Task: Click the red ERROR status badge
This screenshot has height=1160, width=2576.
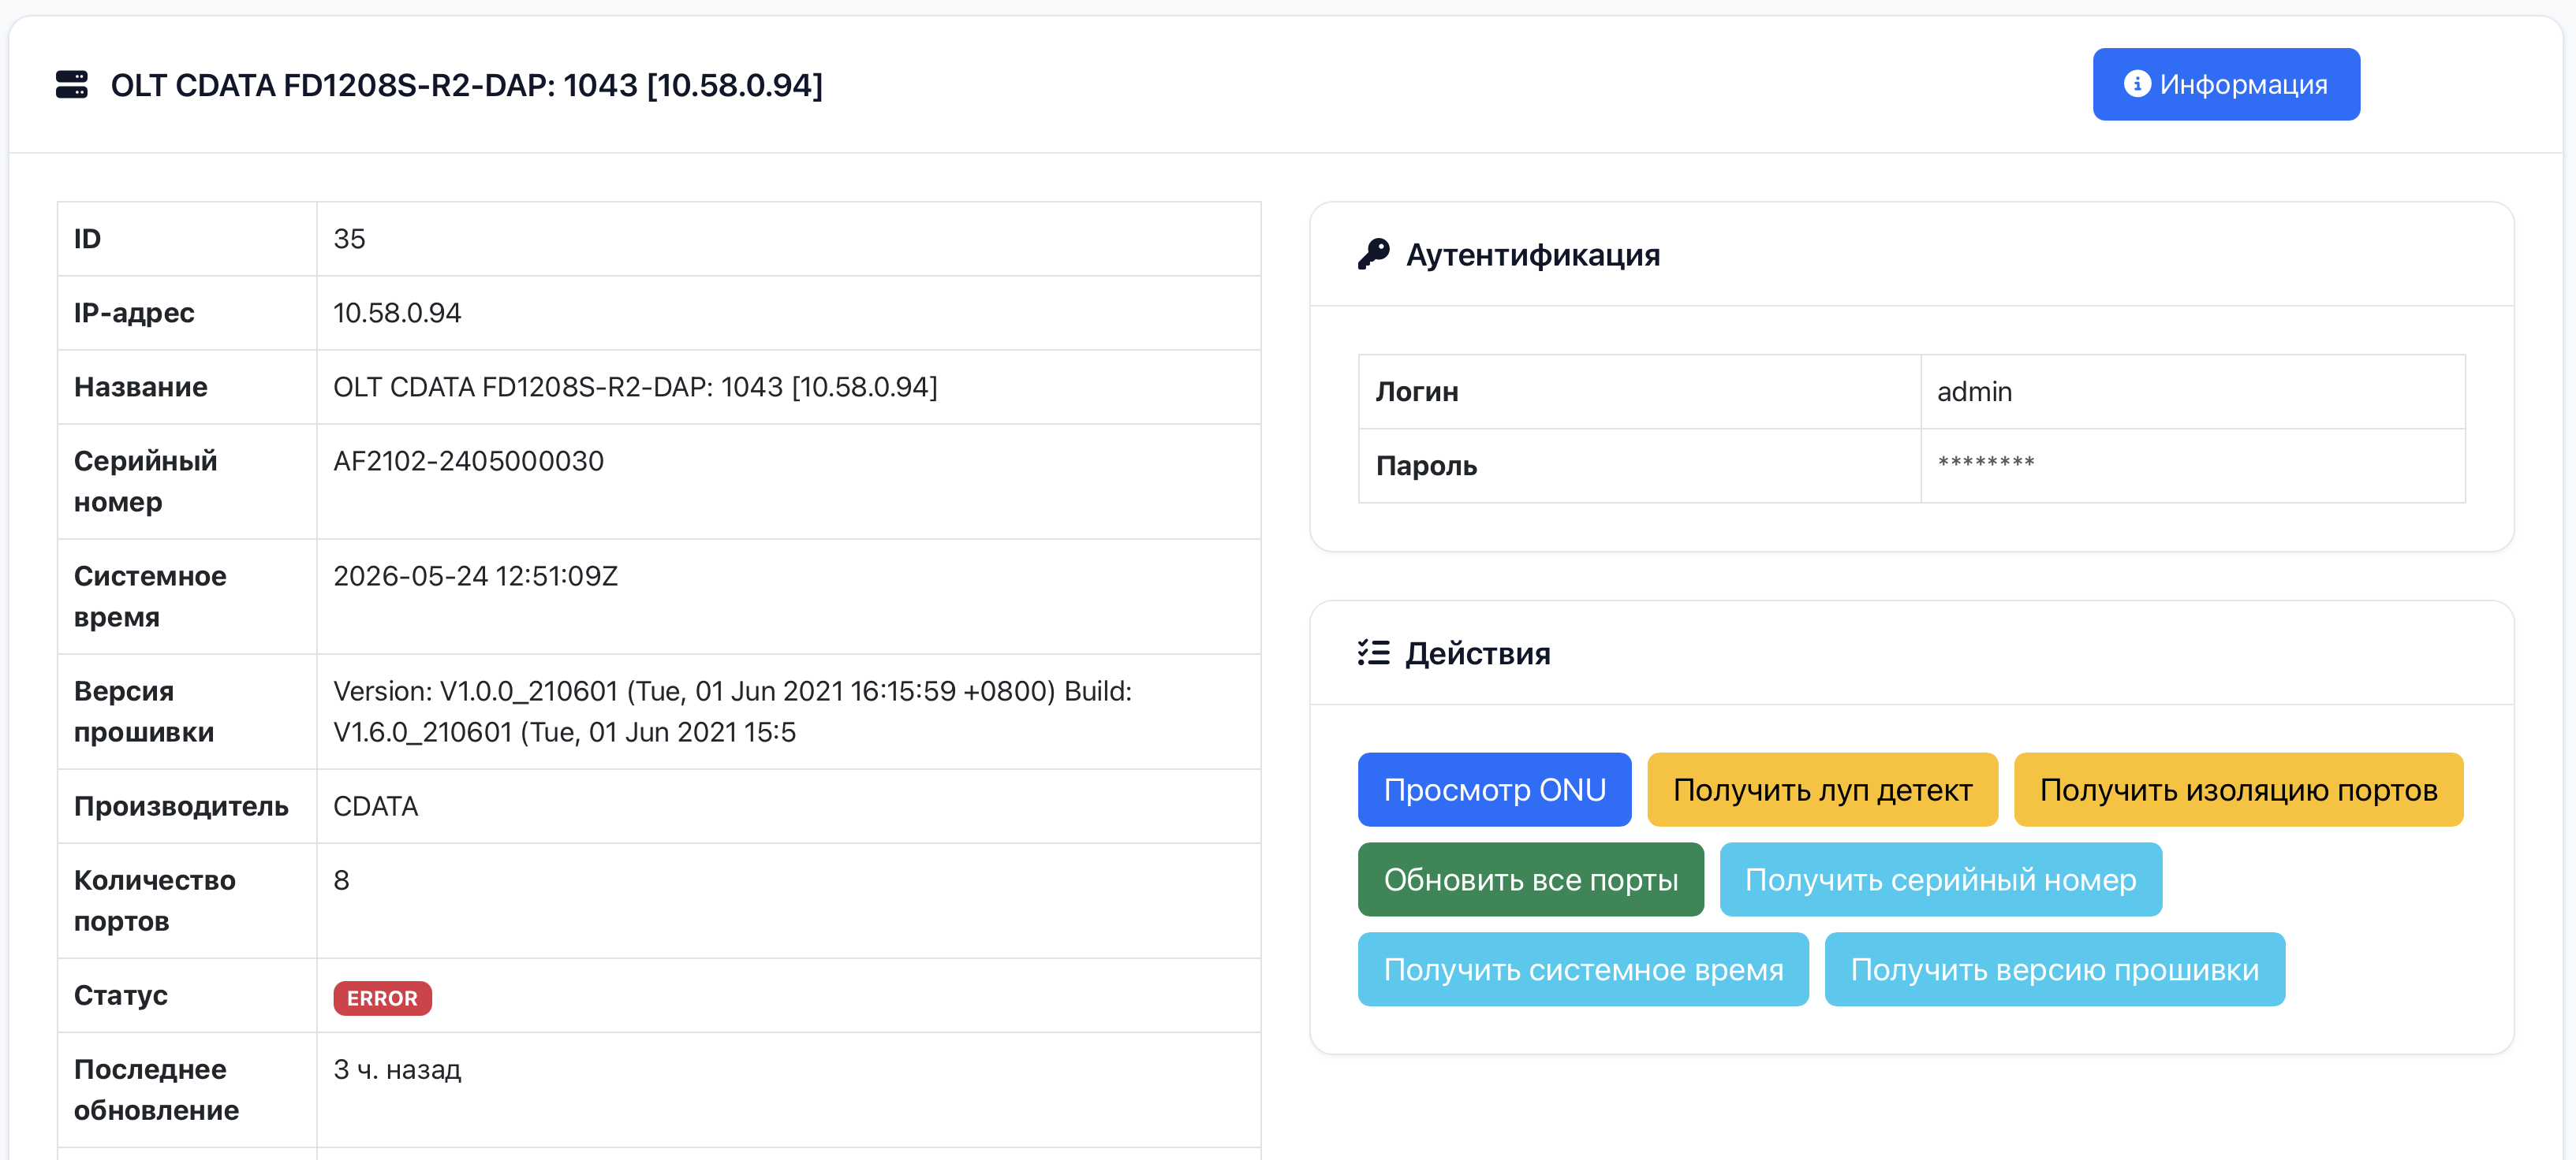Action: pos(382,998)
